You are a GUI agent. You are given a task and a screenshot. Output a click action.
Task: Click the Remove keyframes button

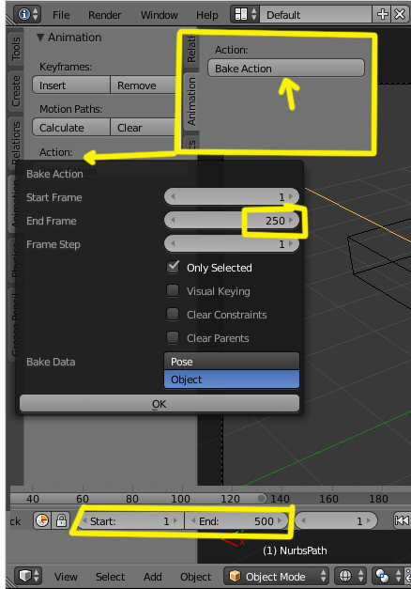pos(143,85)
